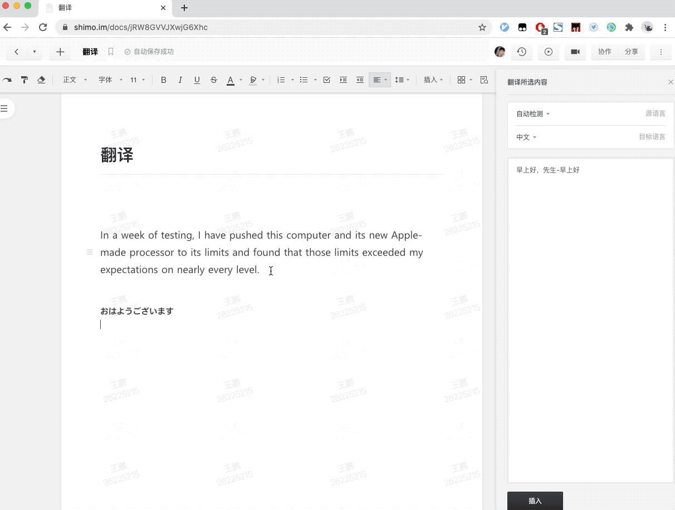This screenshot has width=675, height=510.
Task: Bookmark this page with the star
Action: tap(482, 27)
